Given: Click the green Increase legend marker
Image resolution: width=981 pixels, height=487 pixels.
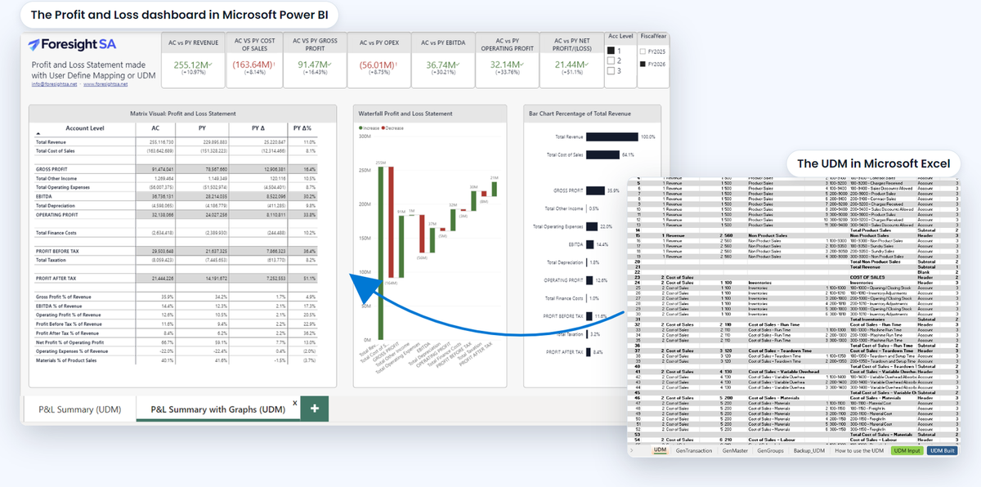Looking at the screenshot, I should click(x=361, y=128).
